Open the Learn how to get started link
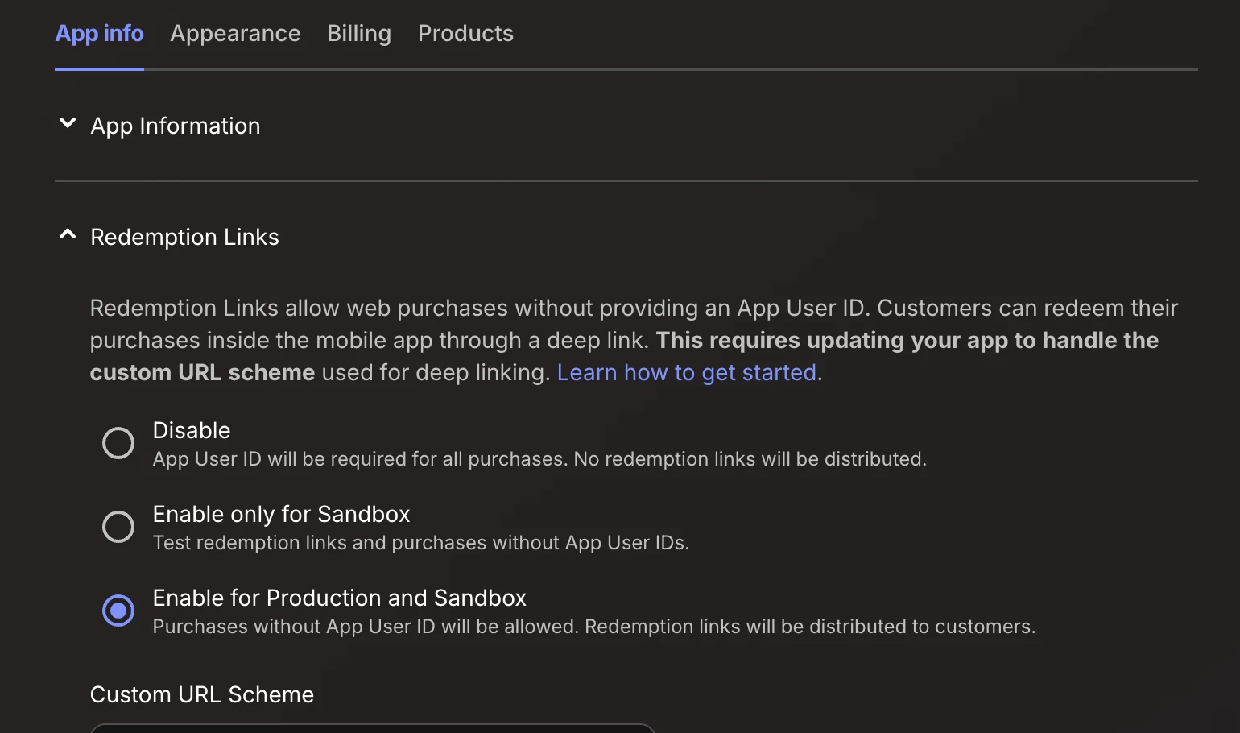Viewport: 1240px width, 733px height. (687, 373)
